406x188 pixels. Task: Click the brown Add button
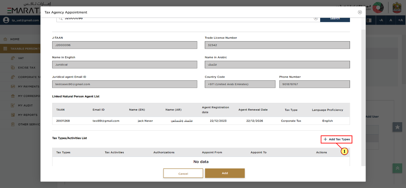[x=225, y=173]
